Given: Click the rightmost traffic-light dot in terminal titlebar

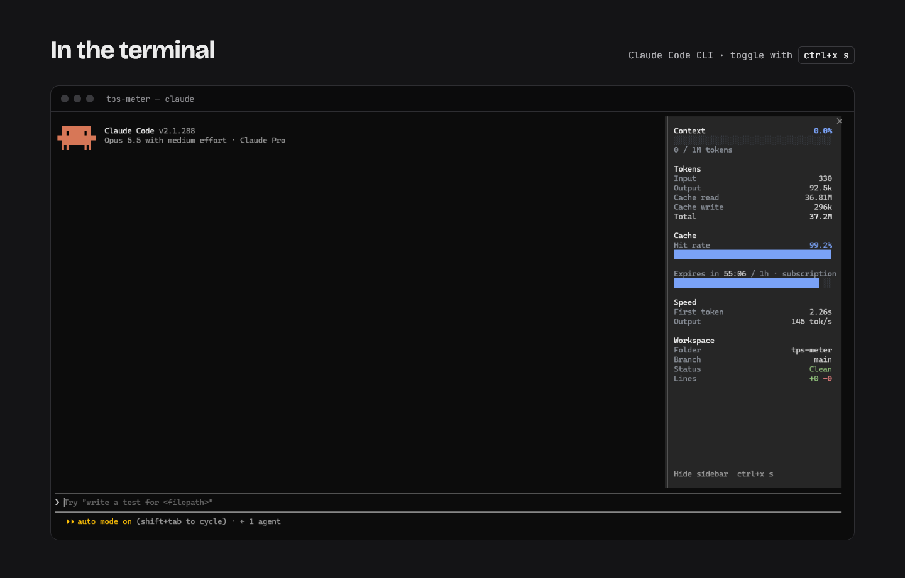Looking at the screenshot, I should 90,99.
